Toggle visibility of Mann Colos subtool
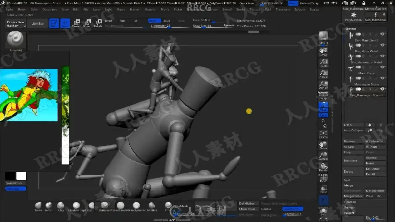Image resolution: width=395 pixels, height=222 pixels. pos(382,67)
